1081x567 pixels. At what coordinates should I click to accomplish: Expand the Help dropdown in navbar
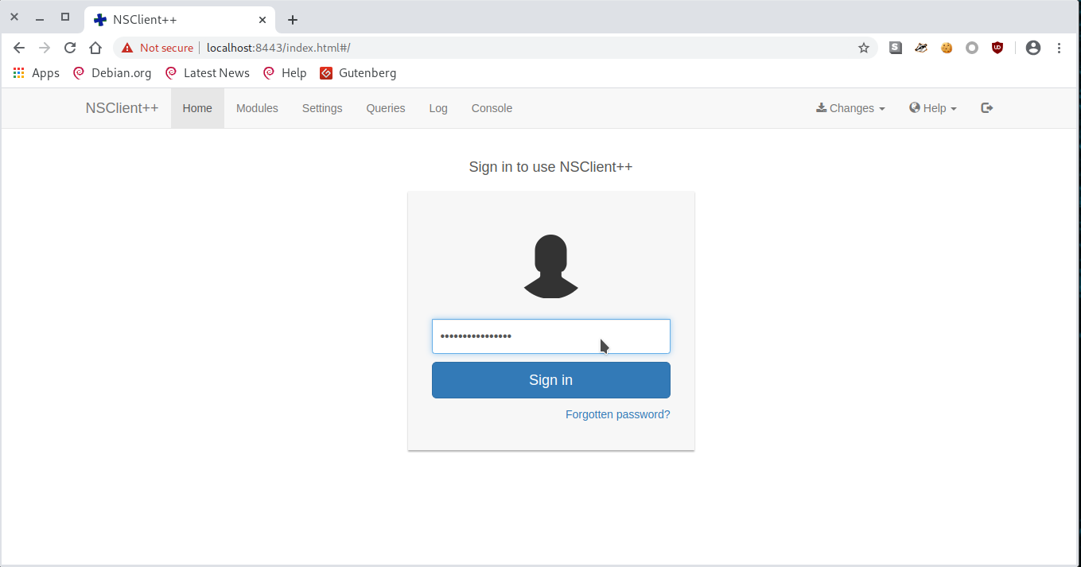point(933,108)
